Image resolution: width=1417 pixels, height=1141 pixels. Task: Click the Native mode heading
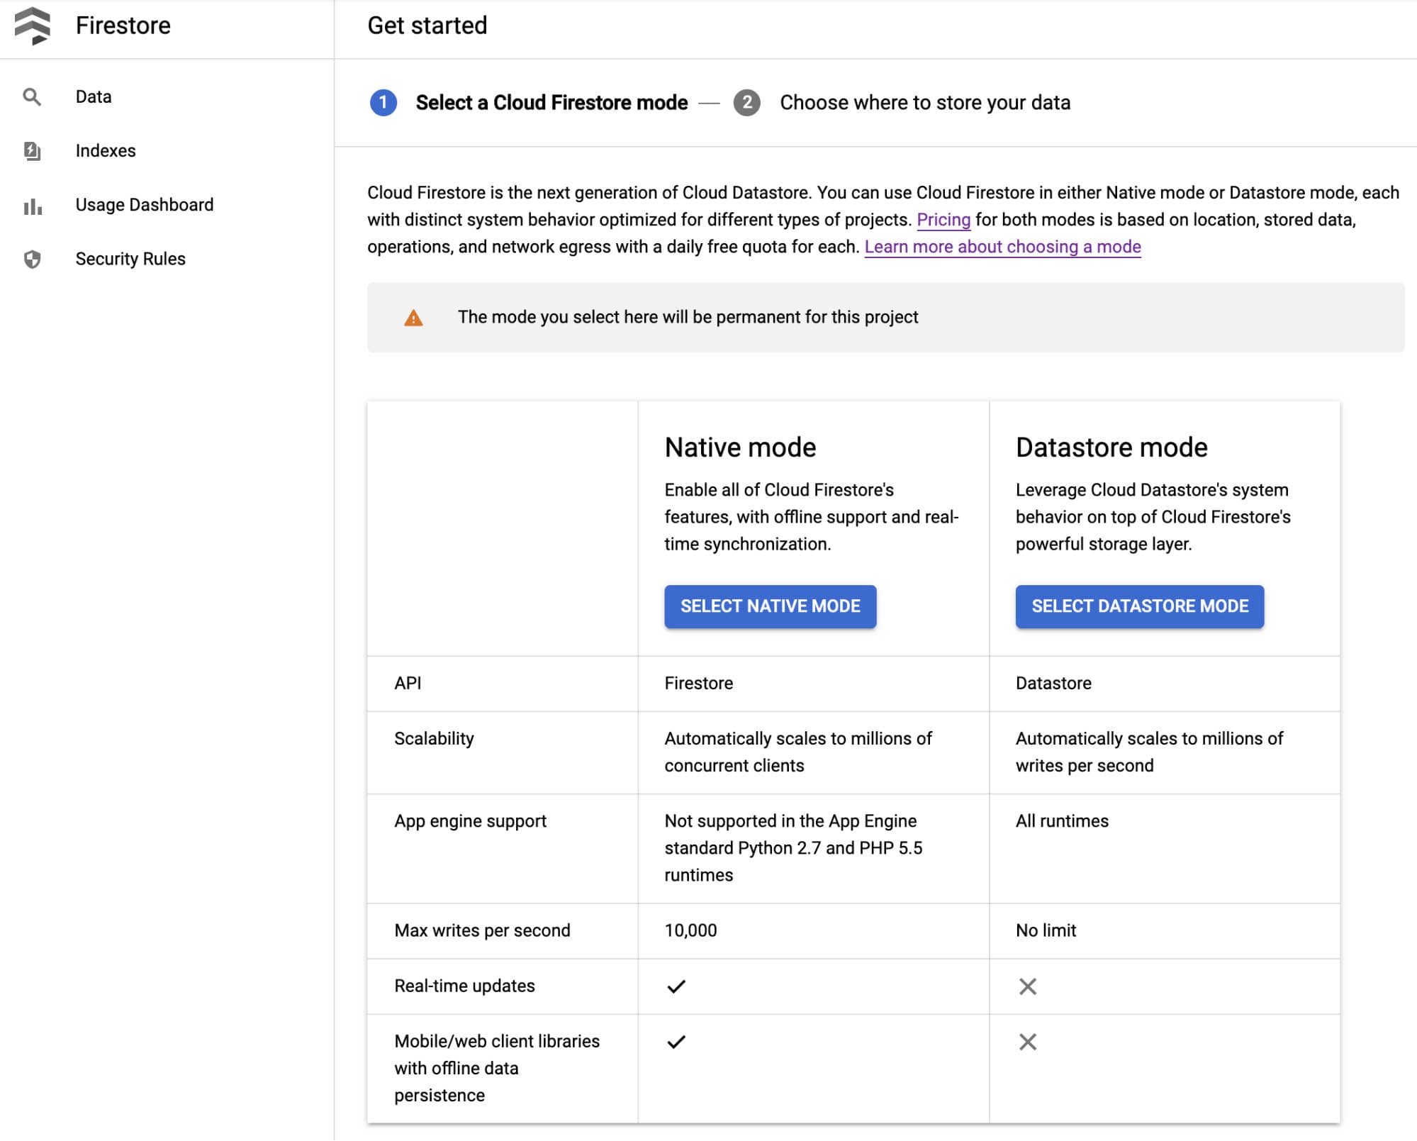[740, 447]
